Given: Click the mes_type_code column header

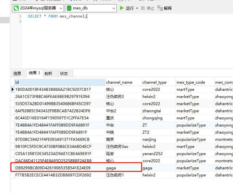Looking at the screenshot, I should coord(195,82).
